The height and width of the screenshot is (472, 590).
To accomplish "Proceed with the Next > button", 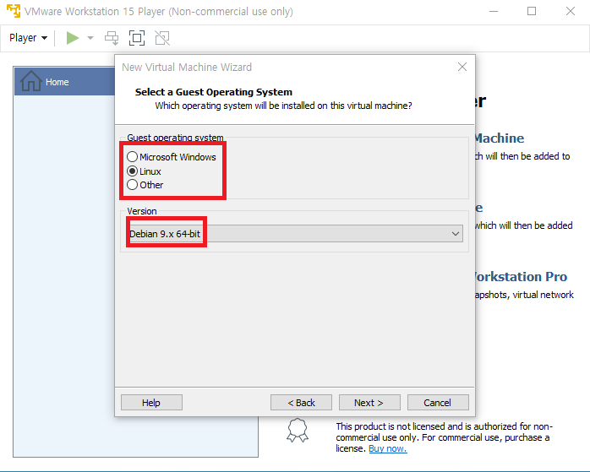I will pyautogui.click(x=369, y=403).
